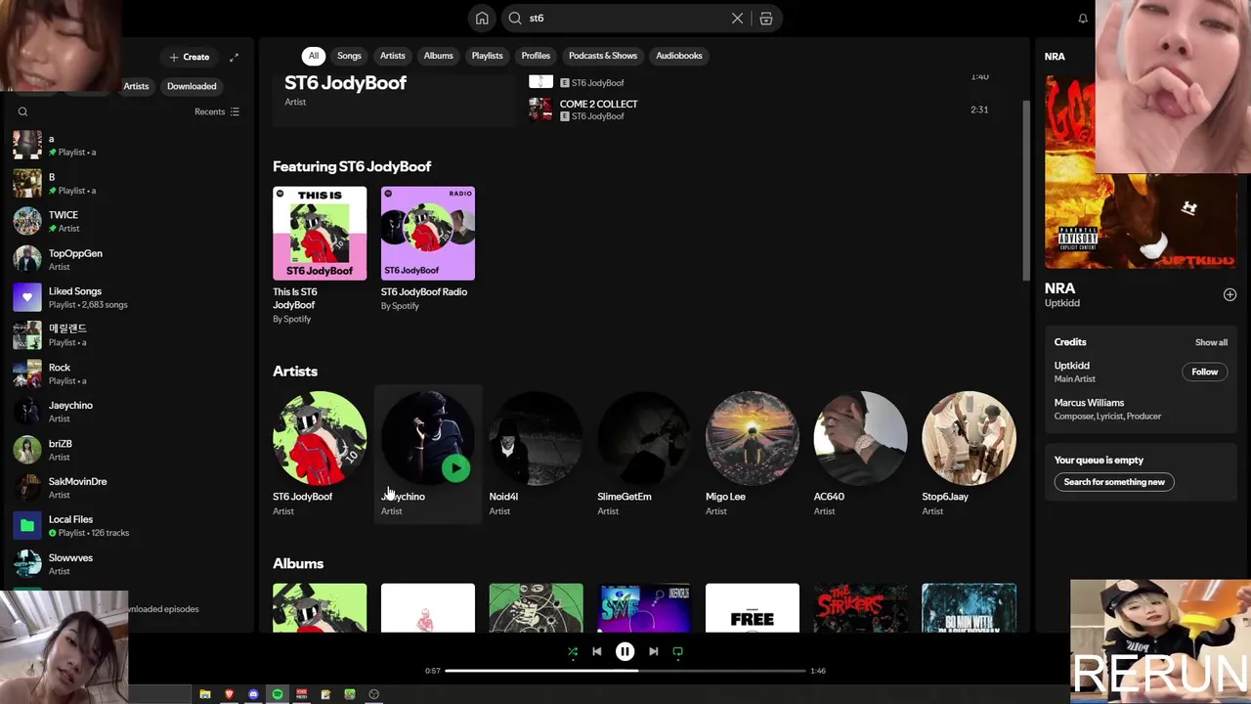Open Brave browser from the taskbar

[229, 694]
